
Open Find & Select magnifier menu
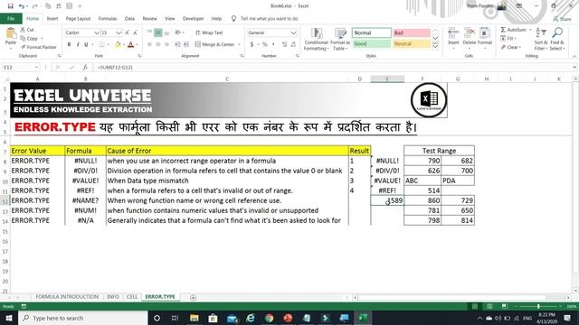(x=557, y=39)
